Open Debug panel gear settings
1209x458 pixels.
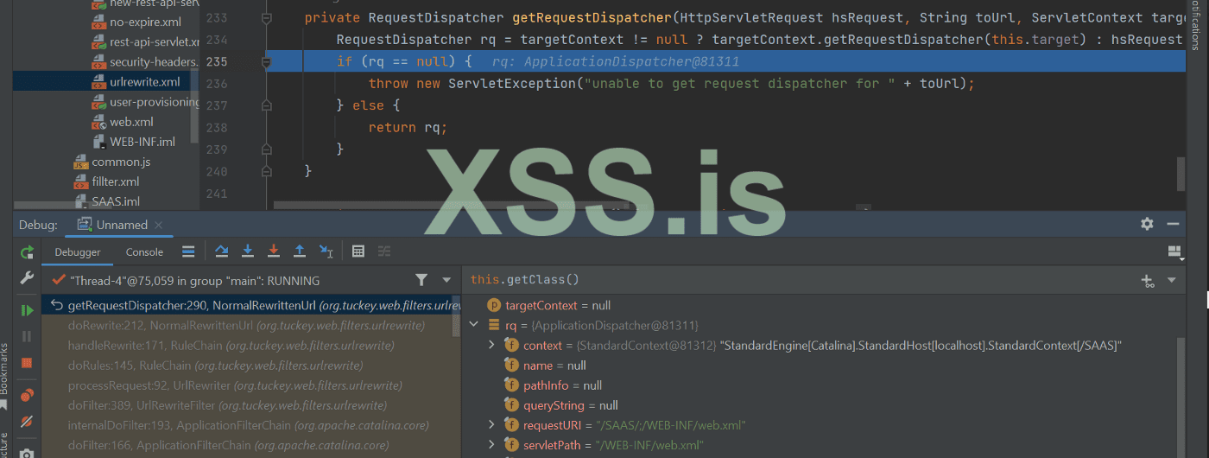[1147, 224]
